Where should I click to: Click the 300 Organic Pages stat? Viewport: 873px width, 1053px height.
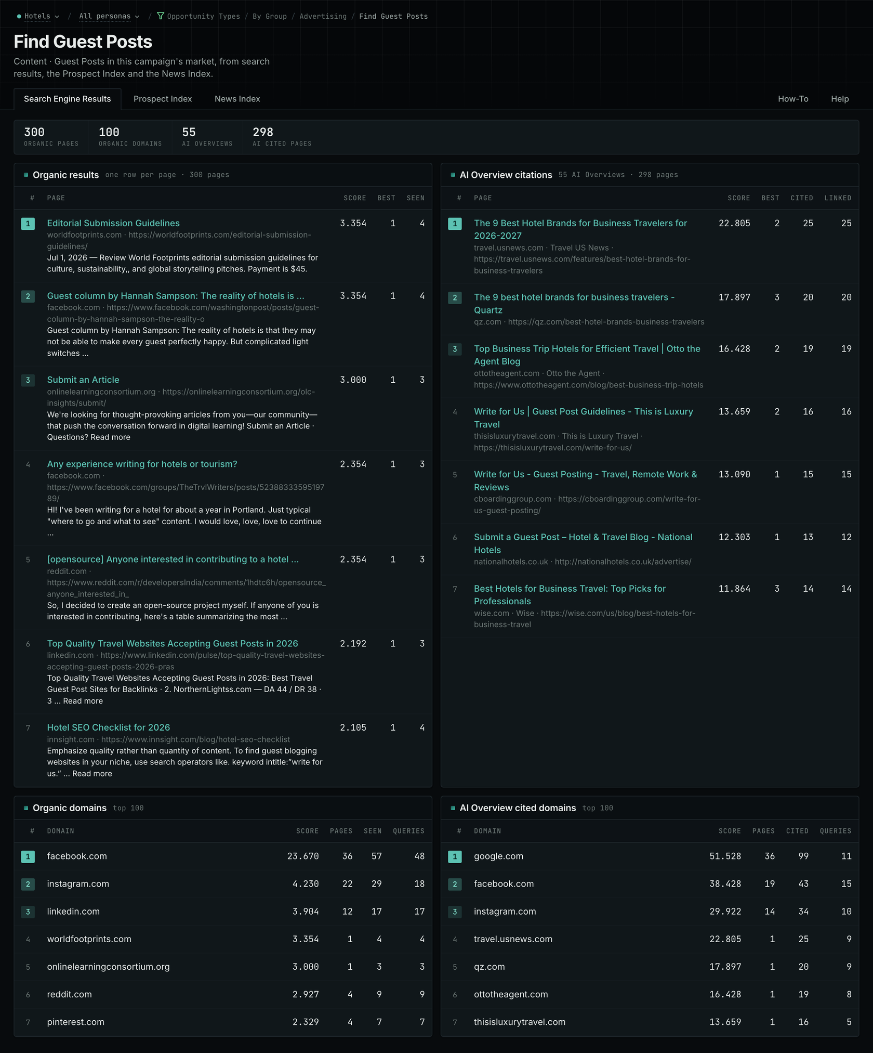tap(51, 137)
